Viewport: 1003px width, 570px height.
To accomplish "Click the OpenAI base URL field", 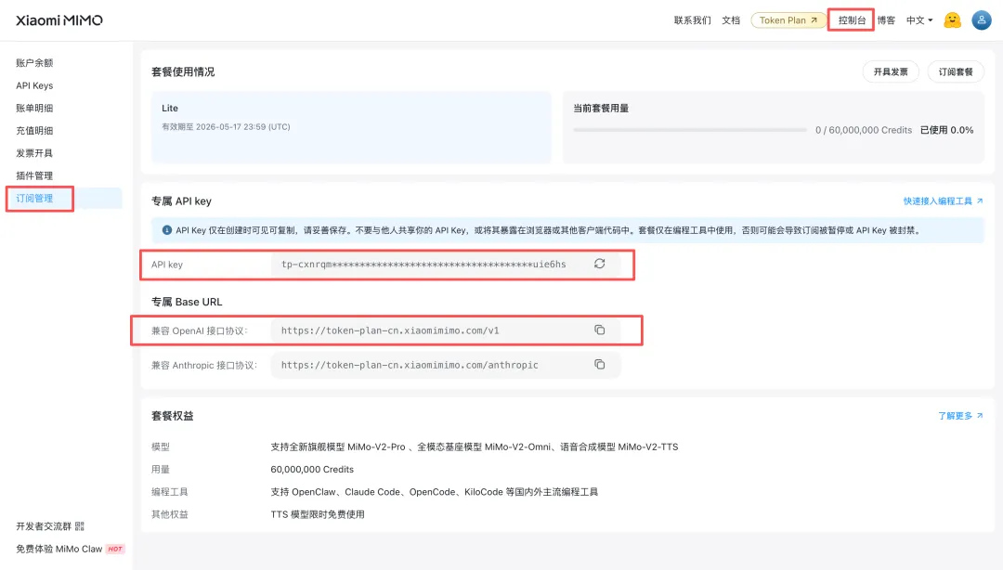I will 445,330.
